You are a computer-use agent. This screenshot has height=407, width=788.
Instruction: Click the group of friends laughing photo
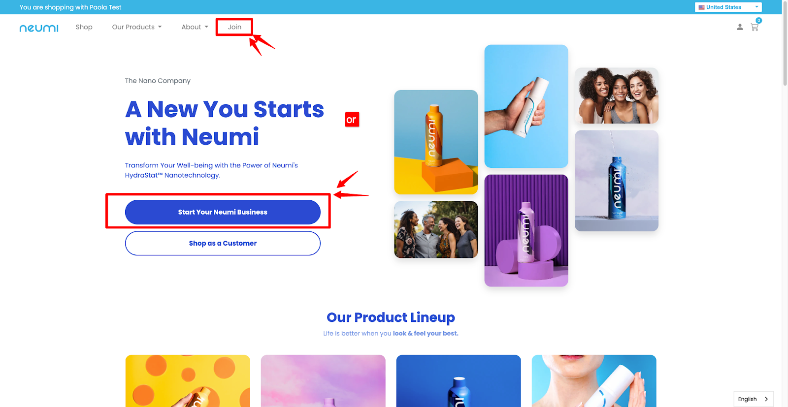[436, 229]
